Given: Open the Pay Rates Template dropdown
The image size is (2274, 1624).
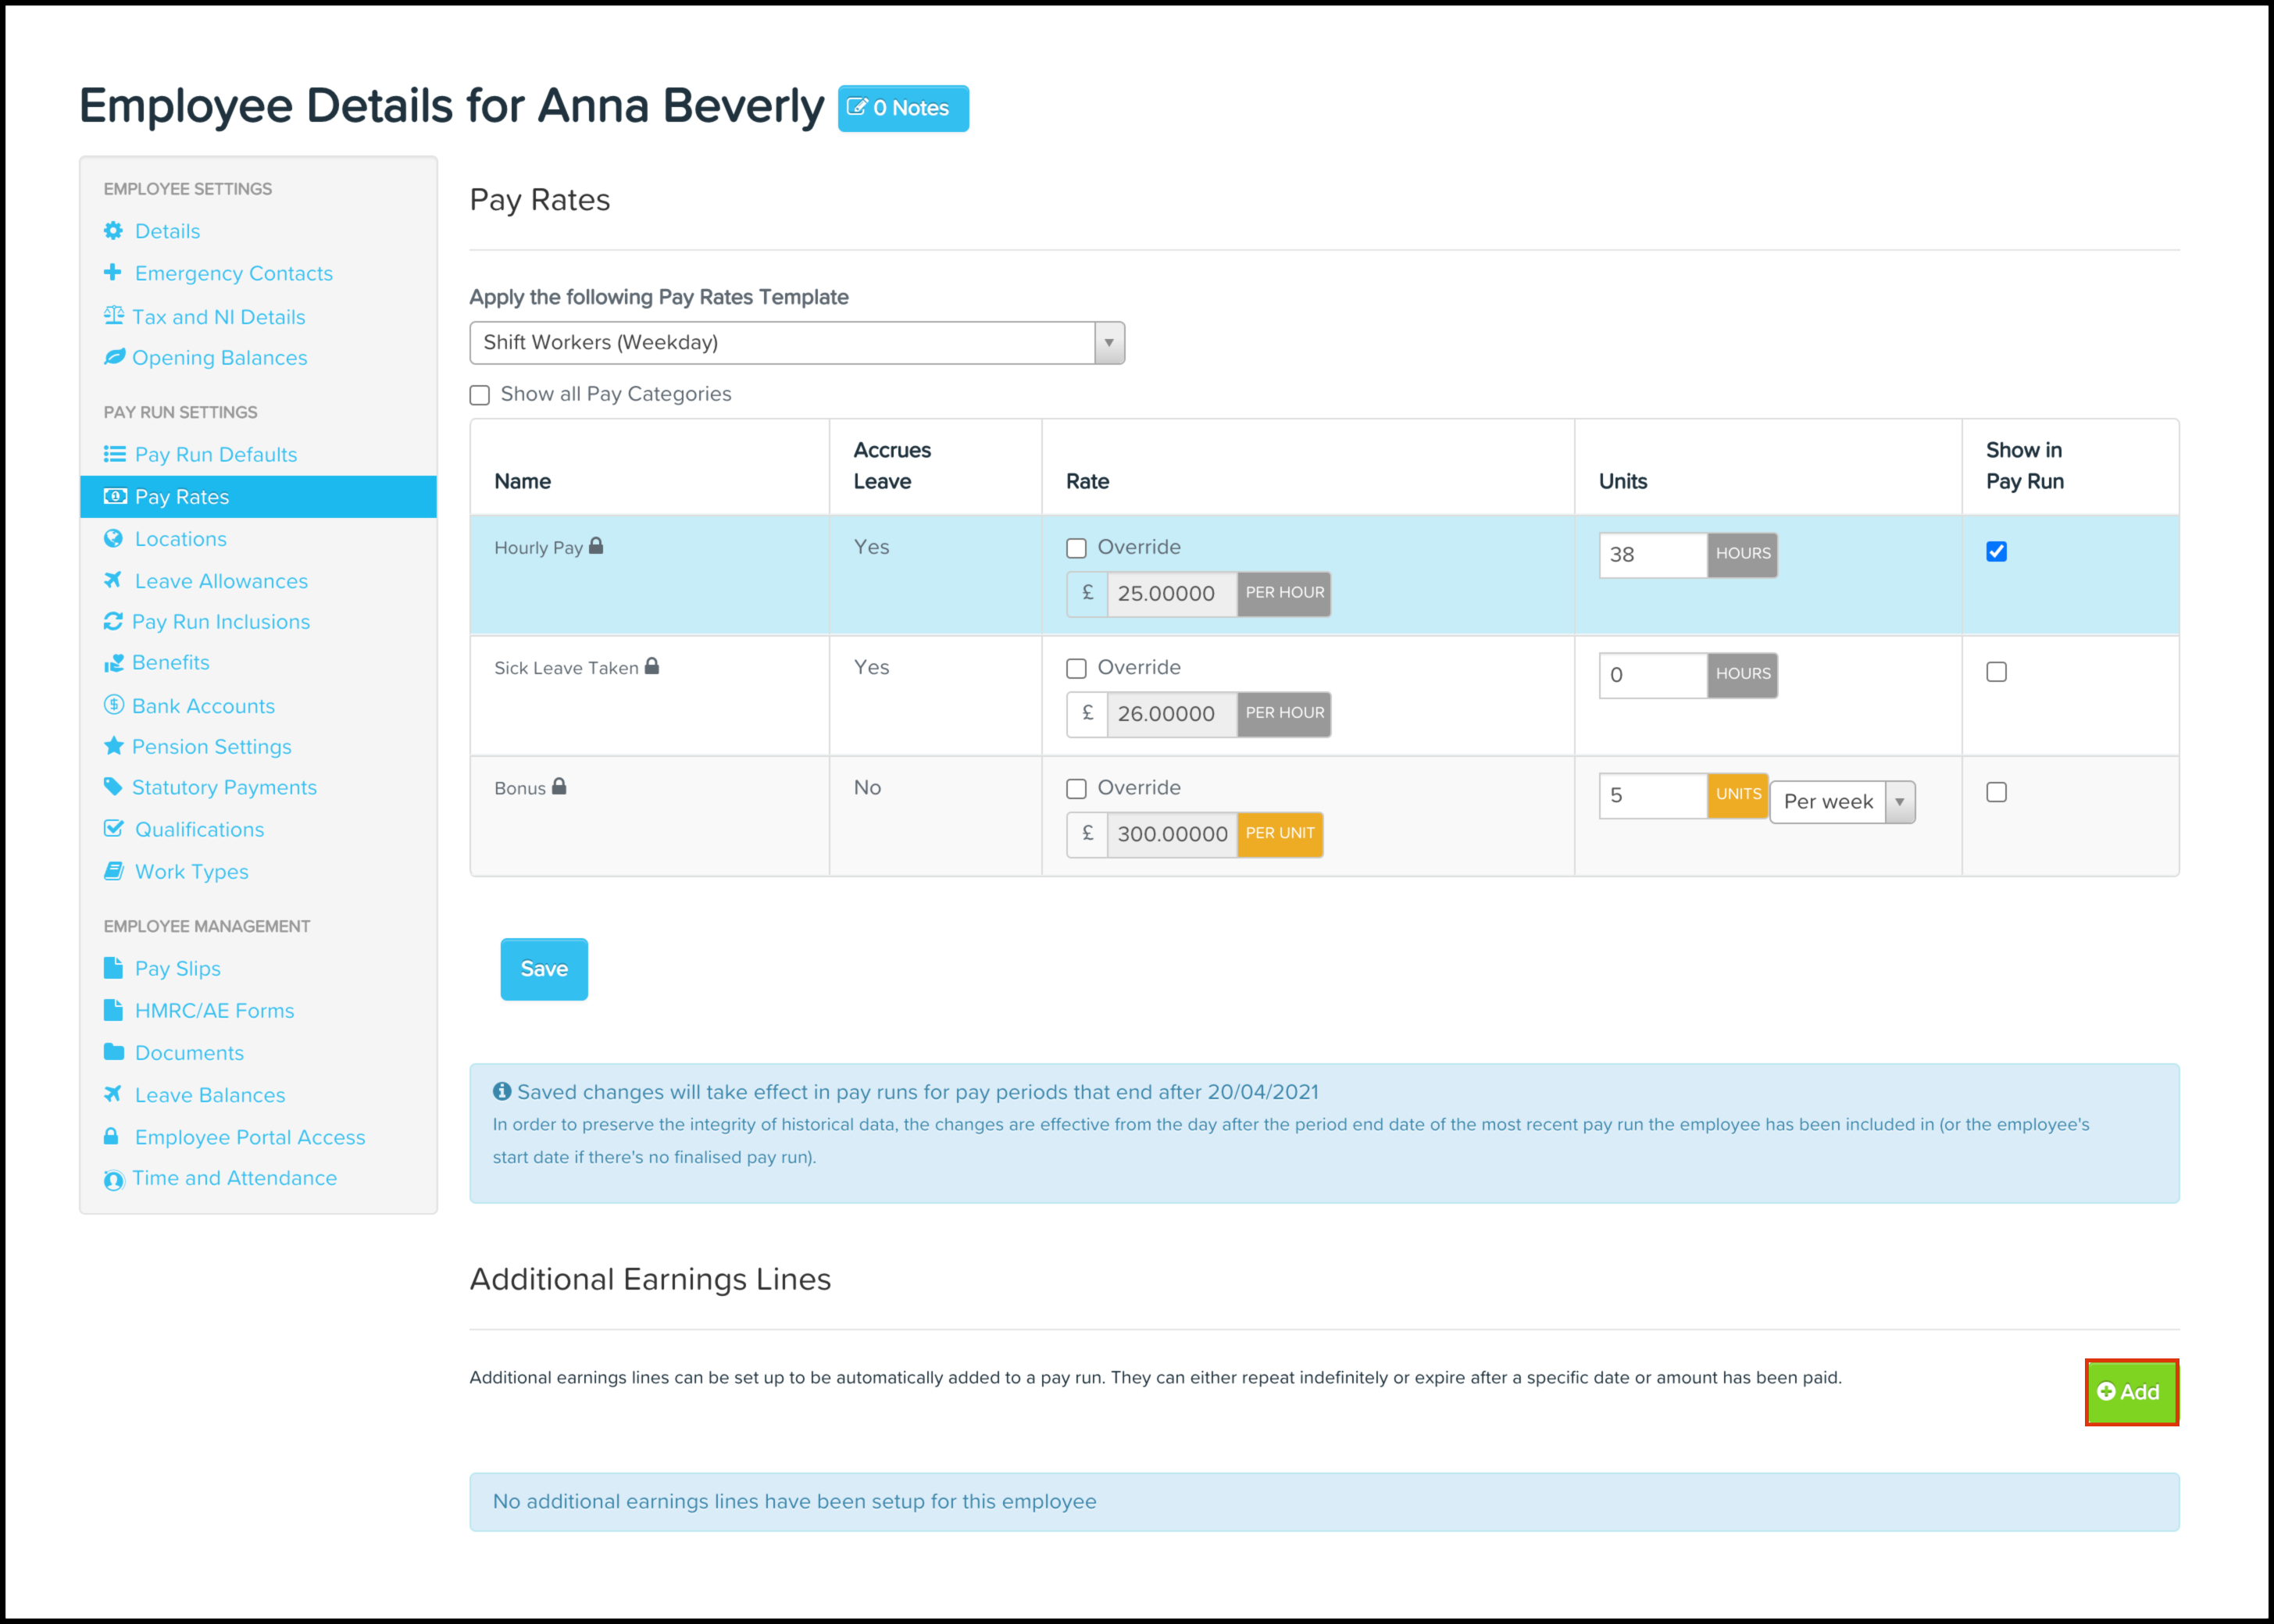Looking at the screenshot, I should [x=797, y=343].
